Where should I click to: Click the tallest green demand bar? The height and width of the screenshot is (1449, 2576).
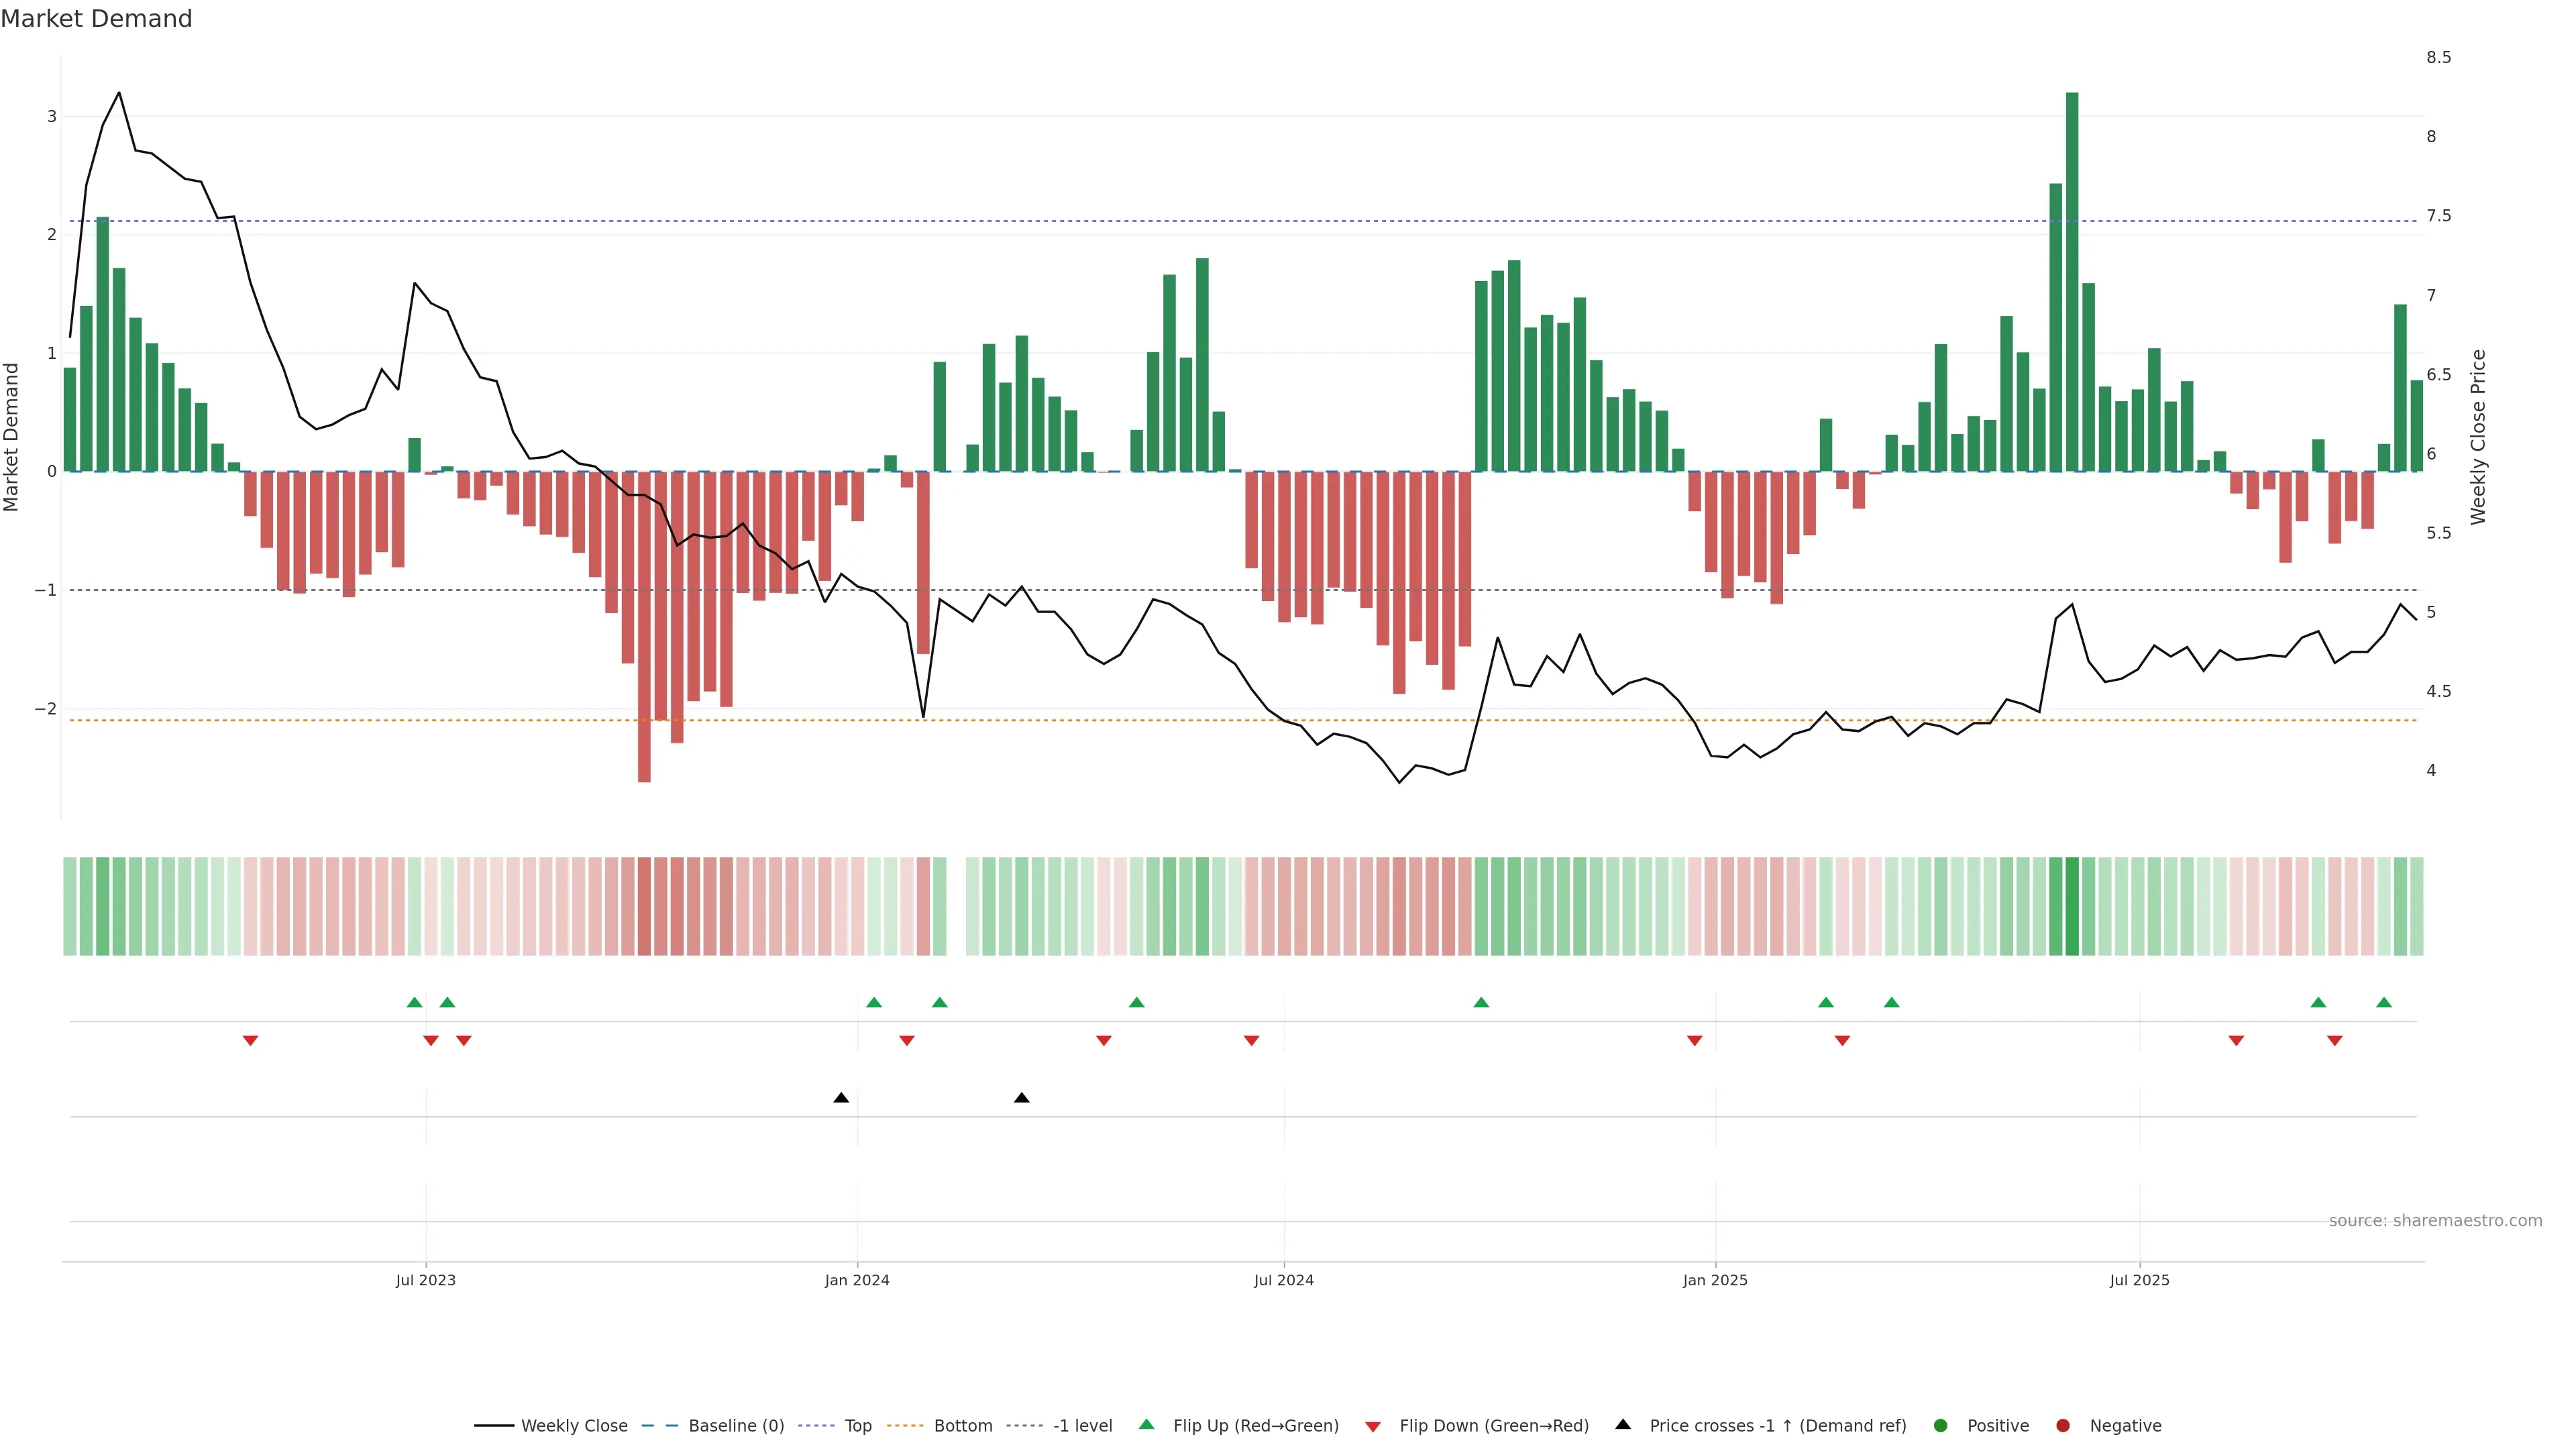[x=2072, y=280]
